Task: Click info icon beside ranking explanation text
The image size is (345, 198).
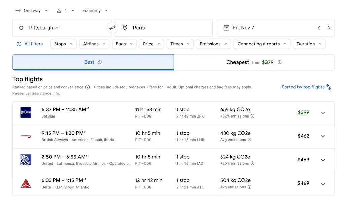Action: [x=87, y=87]
